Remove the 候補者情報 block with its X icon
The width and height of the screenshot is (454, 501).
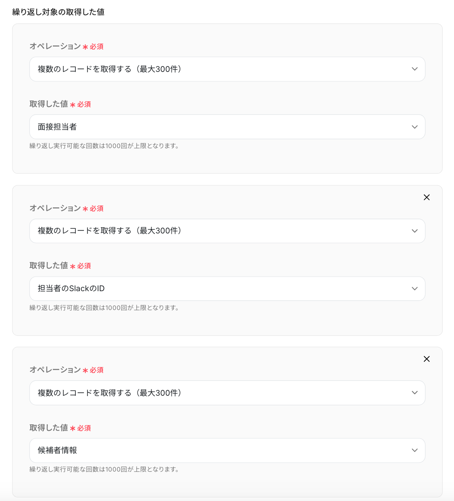(x=426, y=359)
